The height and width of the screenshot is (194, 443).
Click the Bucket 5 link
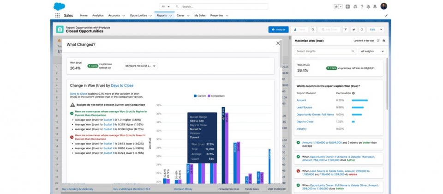pyautogui.click(x=109, y=120)
